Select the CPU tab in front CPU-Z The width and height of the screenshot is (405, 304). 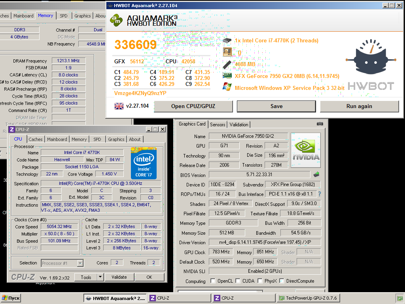[18, 139]
